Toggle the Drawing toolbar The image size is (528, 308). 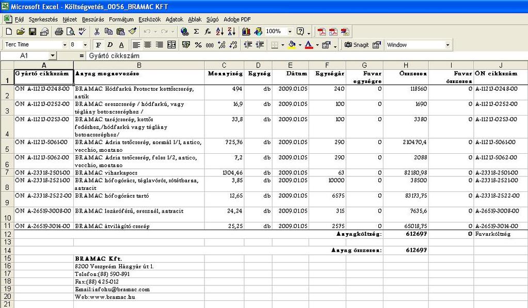258,31
